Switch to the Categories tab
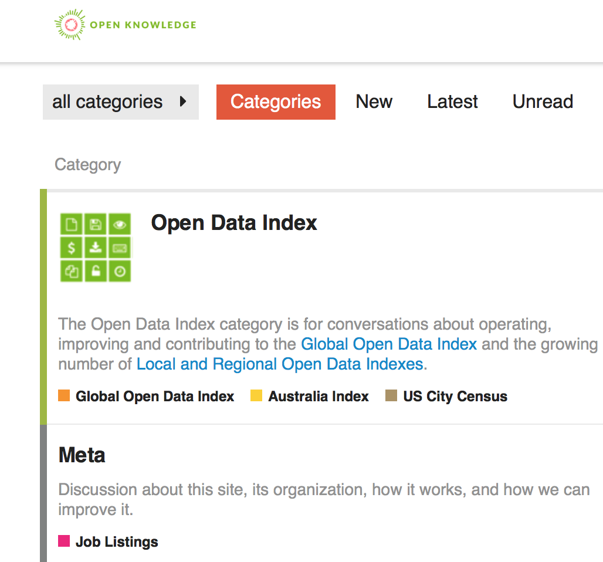 tap(276, 102)
